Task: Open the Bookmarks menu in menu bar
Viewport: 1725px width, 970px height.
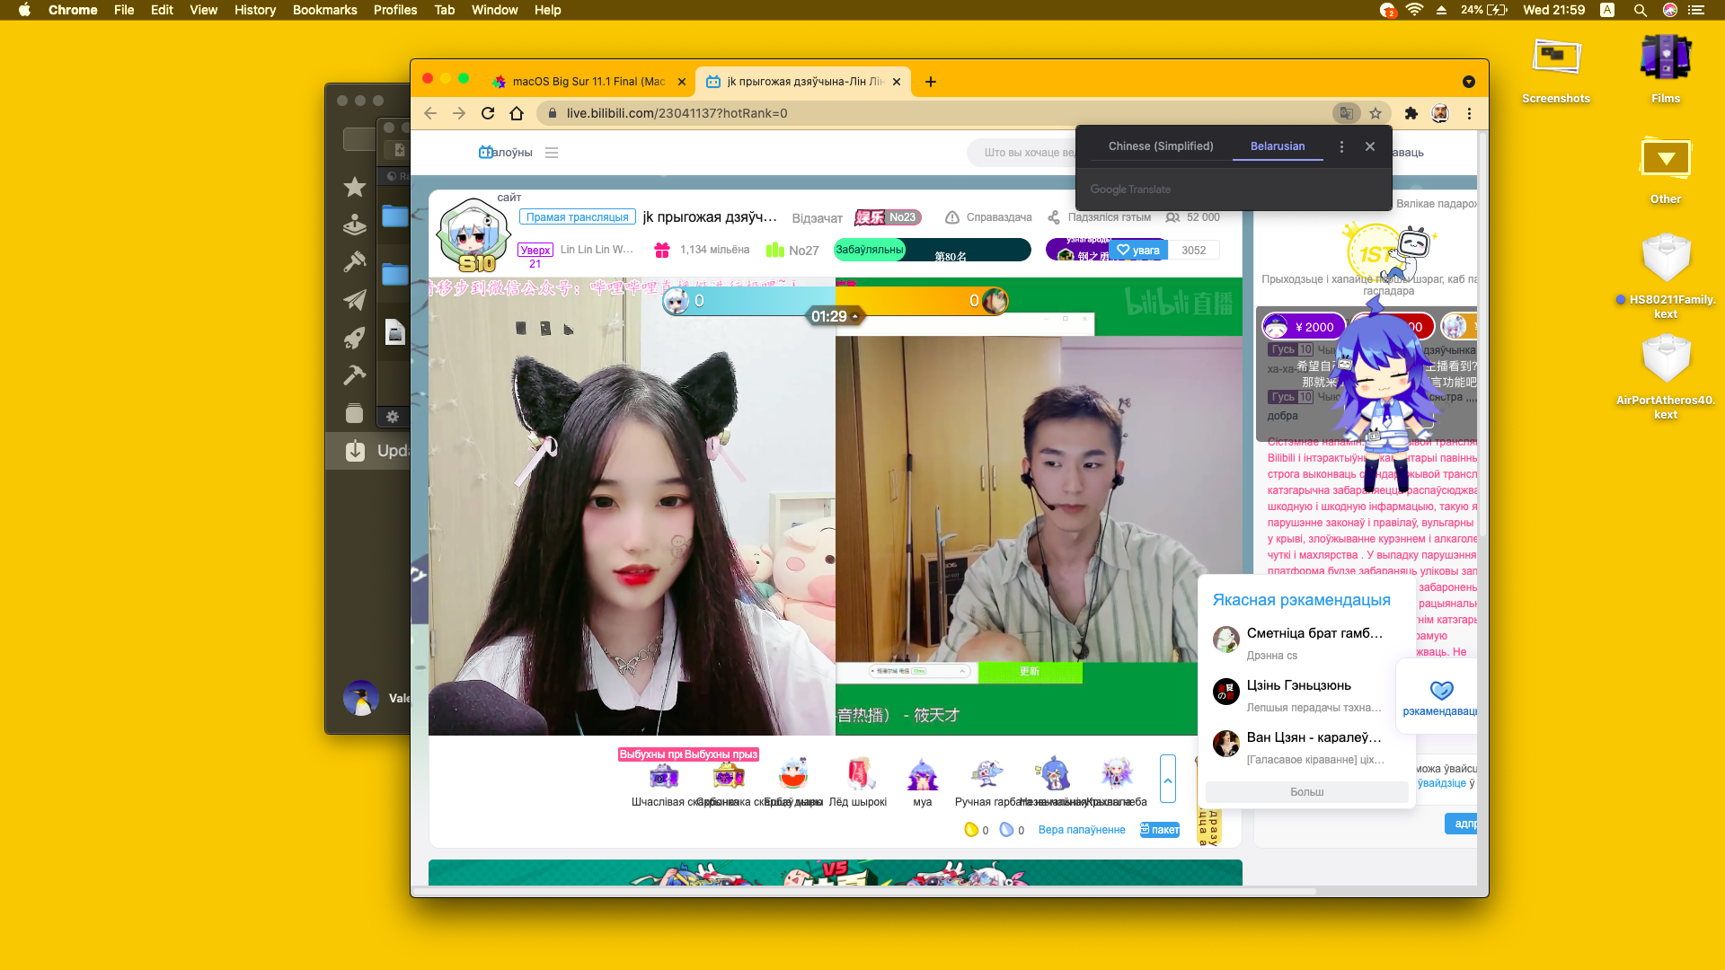Action: [x=324, y=10]
